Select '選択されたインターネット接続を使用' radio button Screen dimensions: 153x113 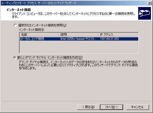point(15,25)
